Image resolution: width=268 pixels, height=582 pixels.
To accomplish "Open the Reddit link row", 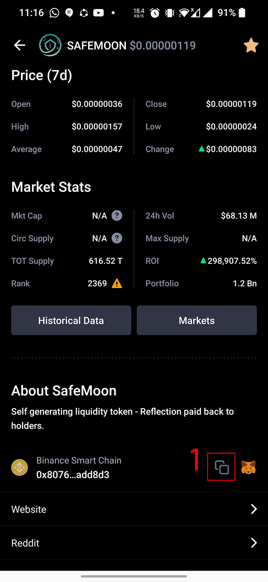I will tap(134, 543).
